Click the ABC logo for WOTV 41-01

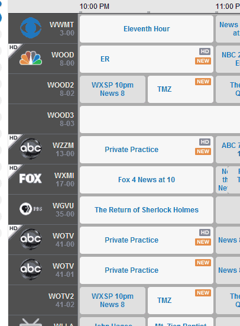[x=31, y=269]
